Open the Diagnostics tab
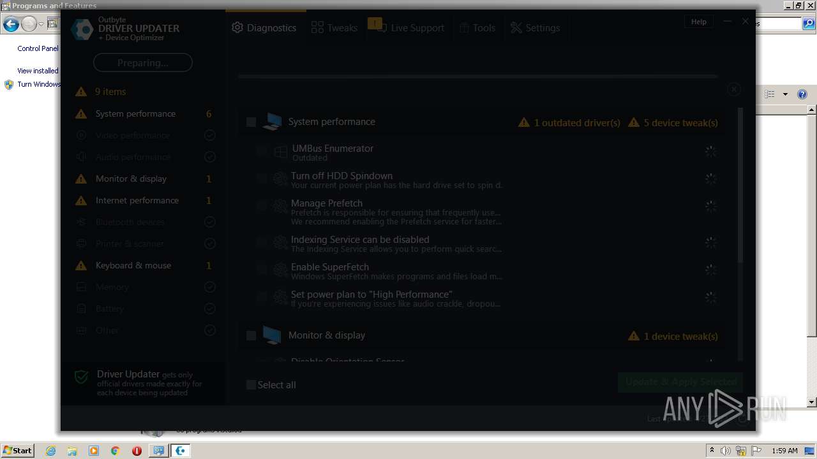 pyautogui.click(x=264, y=28)
